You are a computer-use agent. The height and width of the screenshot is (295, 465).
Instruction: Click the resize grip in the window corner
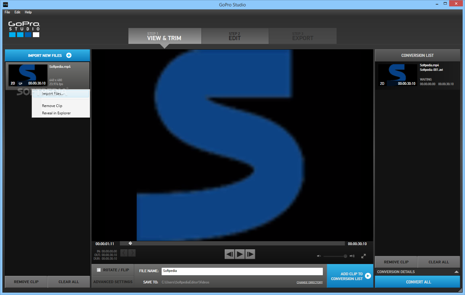(x=460, y=291)
